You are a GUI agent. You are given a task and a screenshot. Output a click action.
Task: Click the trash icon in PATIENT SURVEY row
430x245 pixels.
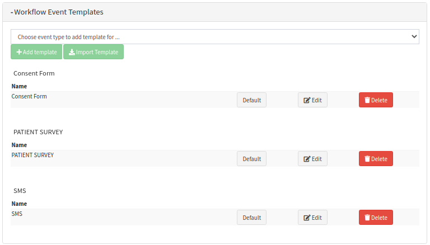367,159
